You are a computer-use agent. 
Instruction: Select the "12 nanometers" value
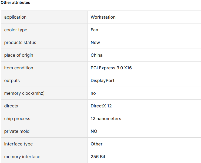[106, 118]
